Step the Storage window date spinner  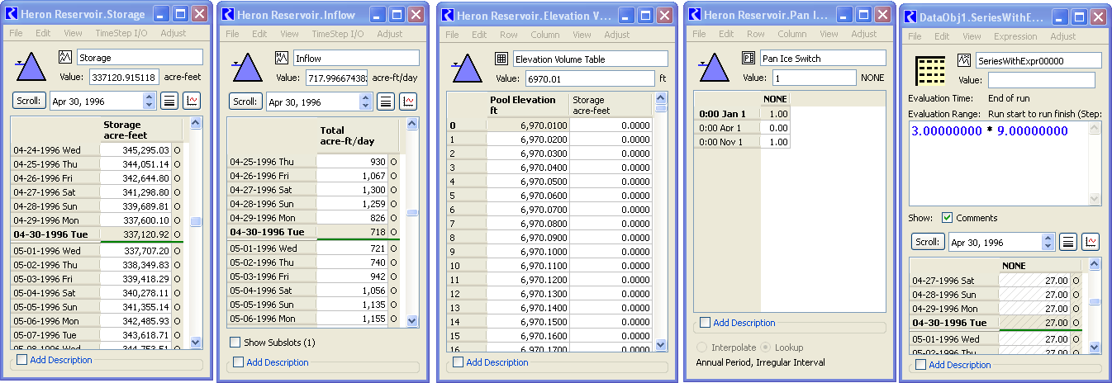149,101
